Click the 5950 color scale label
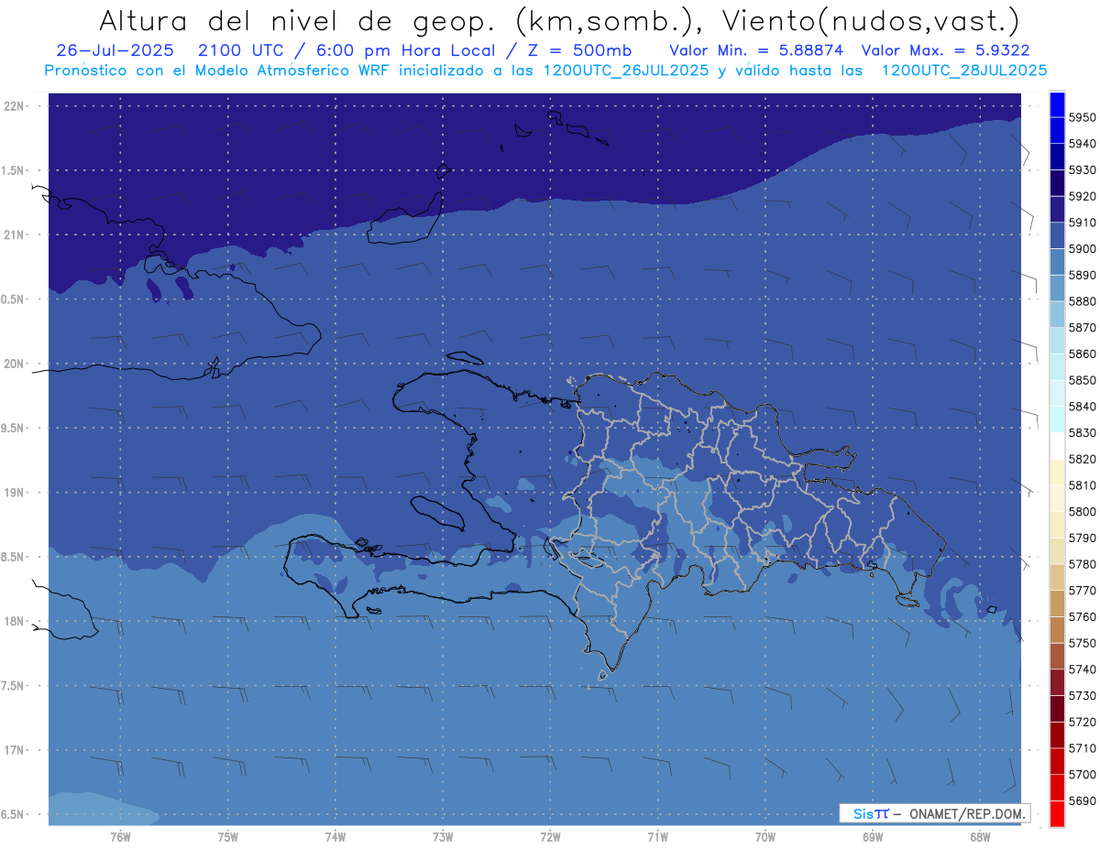The width and height of the screenshot is (1100, 849). click(x=1082, y=117)
